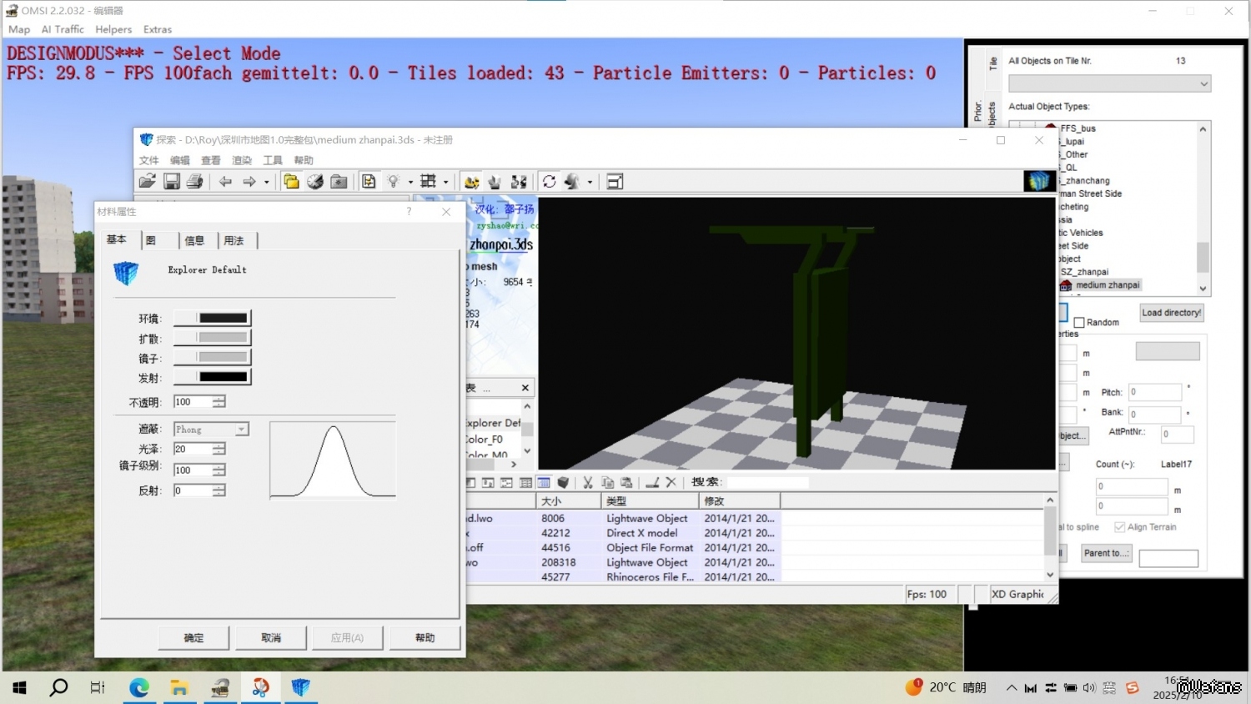
Task: Open the AI Traffic menu
Action: coord(63,29)
